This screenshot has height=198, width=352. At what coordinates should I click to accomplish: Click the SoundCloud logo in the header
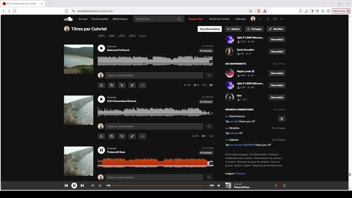click(x=68, y=19)
